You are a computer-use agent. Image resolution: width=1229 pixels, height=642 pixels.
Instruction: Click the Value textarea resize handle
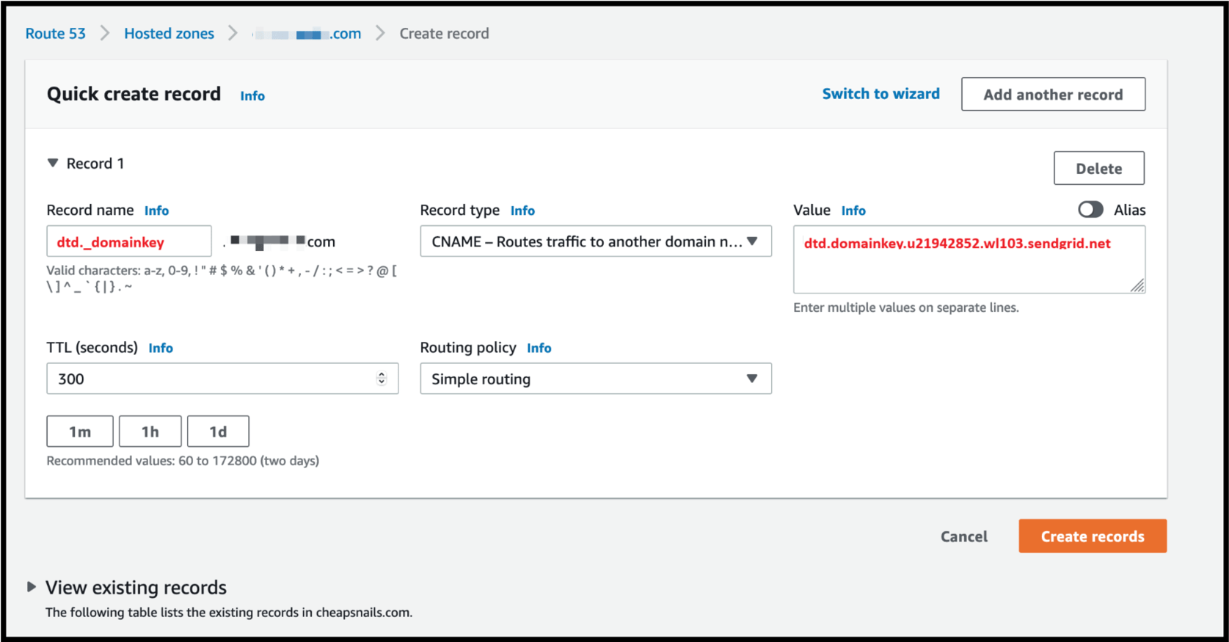(x=1137, y=285)
